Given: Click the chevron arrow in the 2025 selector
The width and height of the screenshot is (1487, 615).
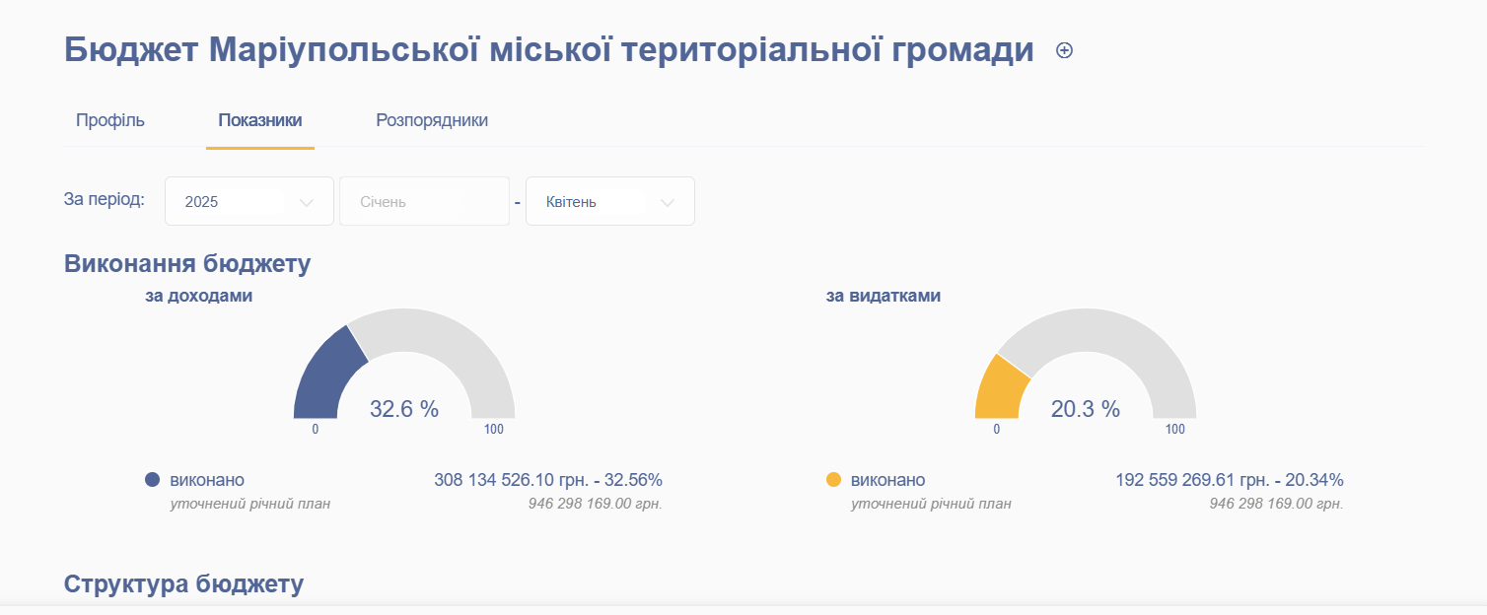Looking at the screenshot, I should point(307,202).
